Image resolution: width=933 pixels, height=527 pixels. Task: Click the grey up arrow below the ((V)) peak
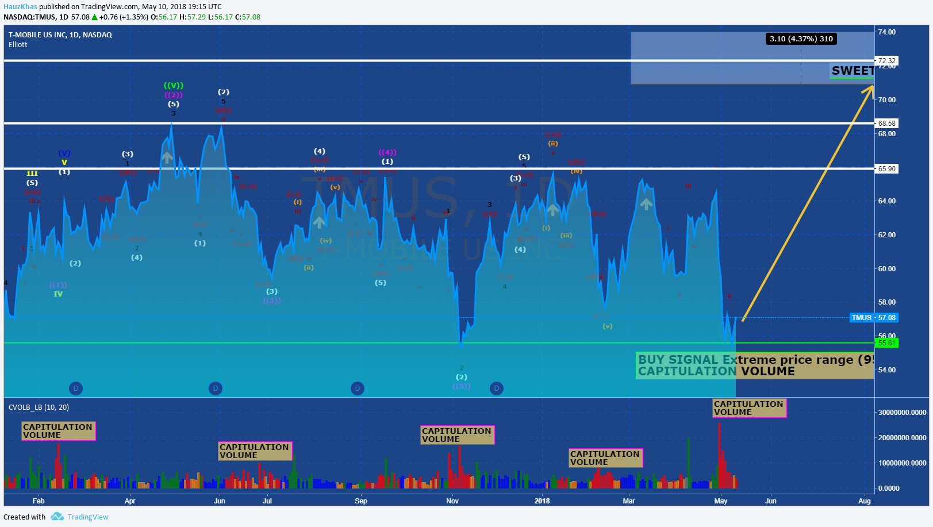[167, 157]
